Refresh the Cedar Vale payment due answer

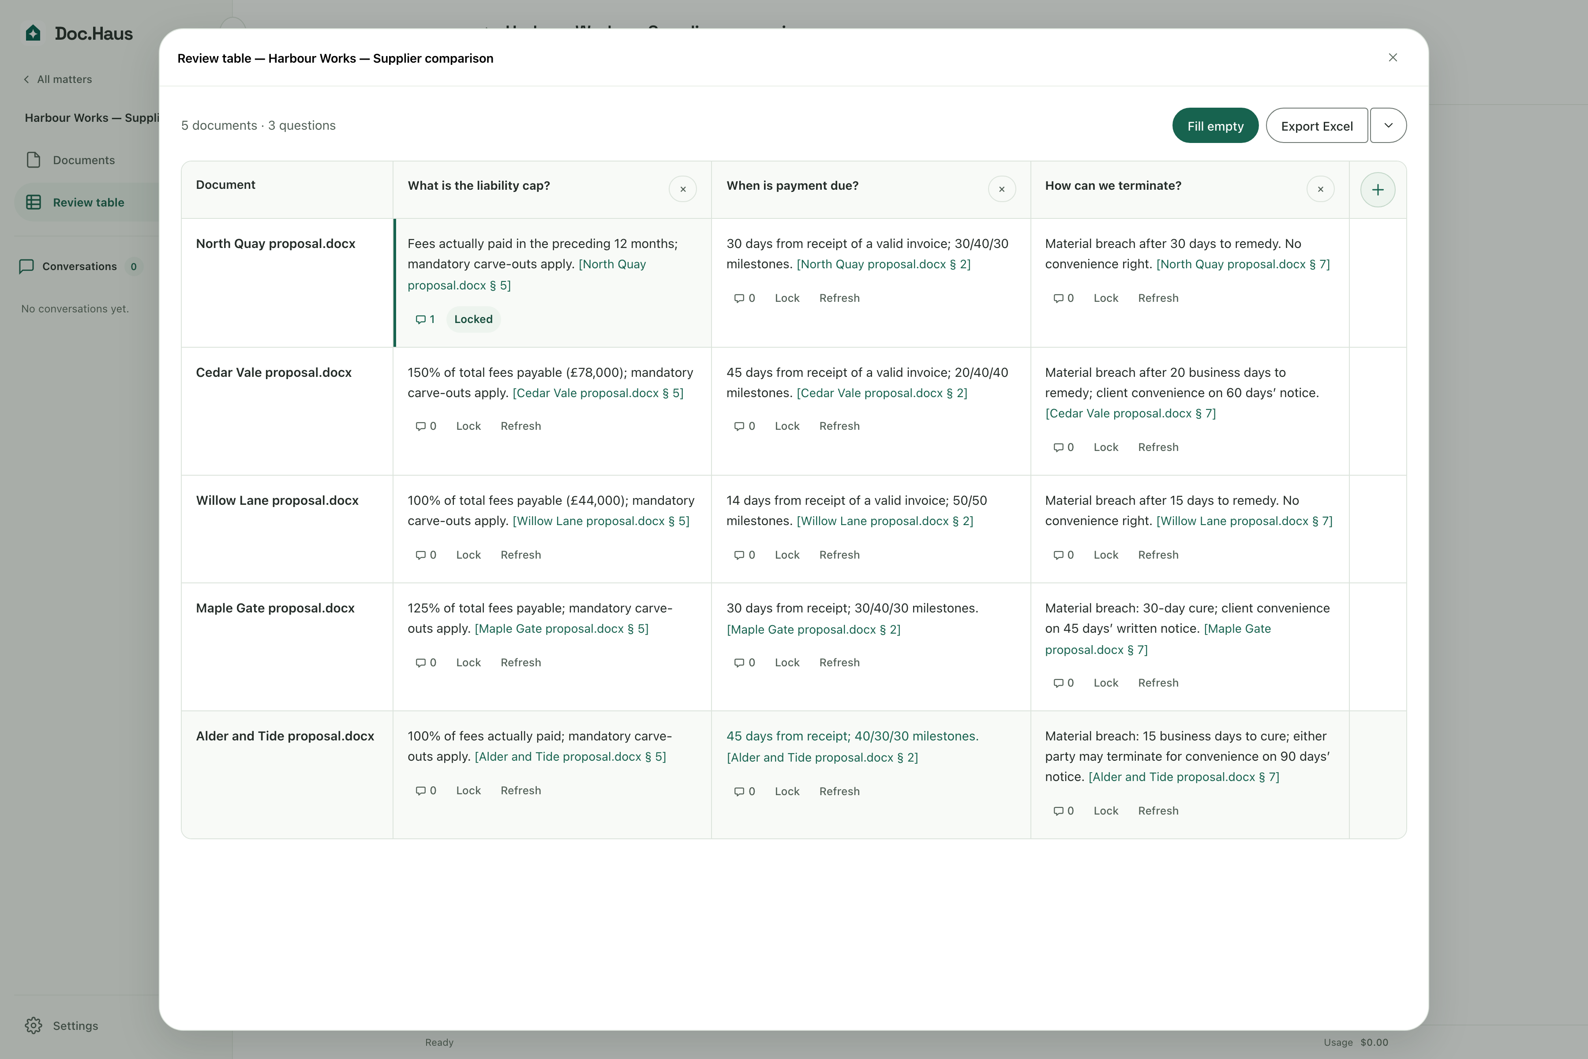[x=839, y=425]
